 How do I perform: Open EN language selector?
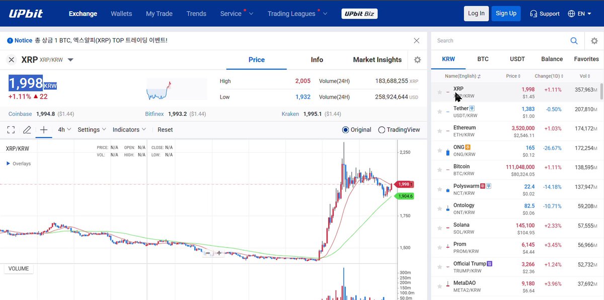coord(579,14)
